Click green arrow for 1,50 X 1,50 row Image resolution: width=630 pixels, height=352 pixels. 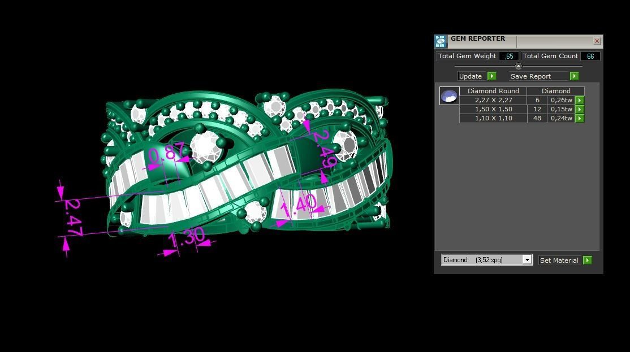(x=579, y=109)
